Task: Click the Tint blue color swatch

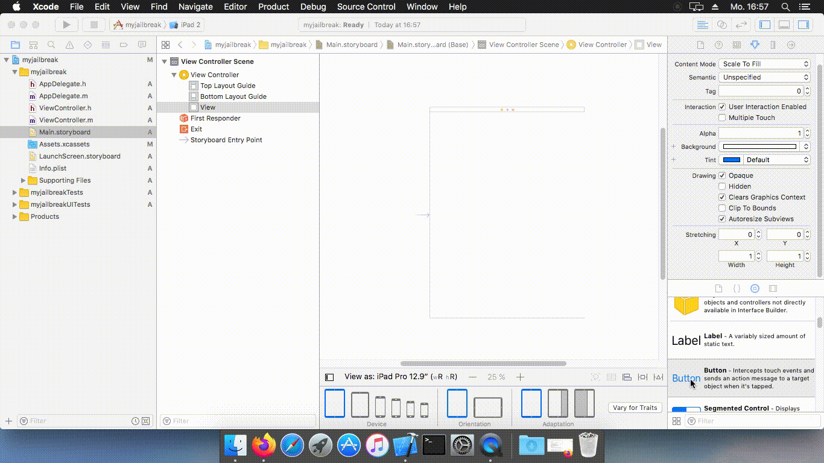Action: (731, 160)
